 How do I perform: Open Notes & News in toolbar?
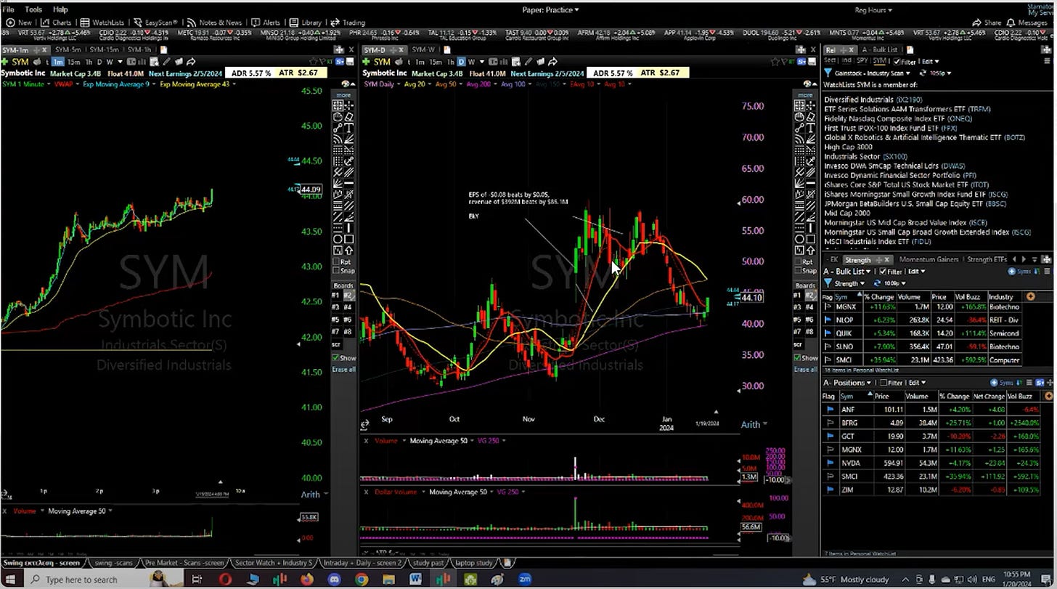click(214, 23)
